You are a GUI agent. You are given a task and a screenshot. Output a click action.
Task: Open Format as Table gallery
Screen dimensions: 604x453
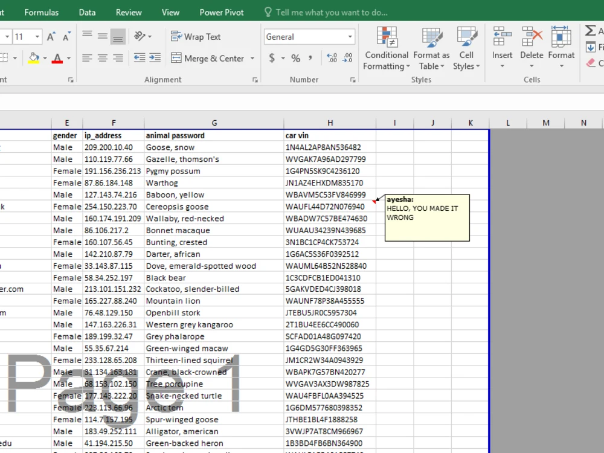(431, 48)
